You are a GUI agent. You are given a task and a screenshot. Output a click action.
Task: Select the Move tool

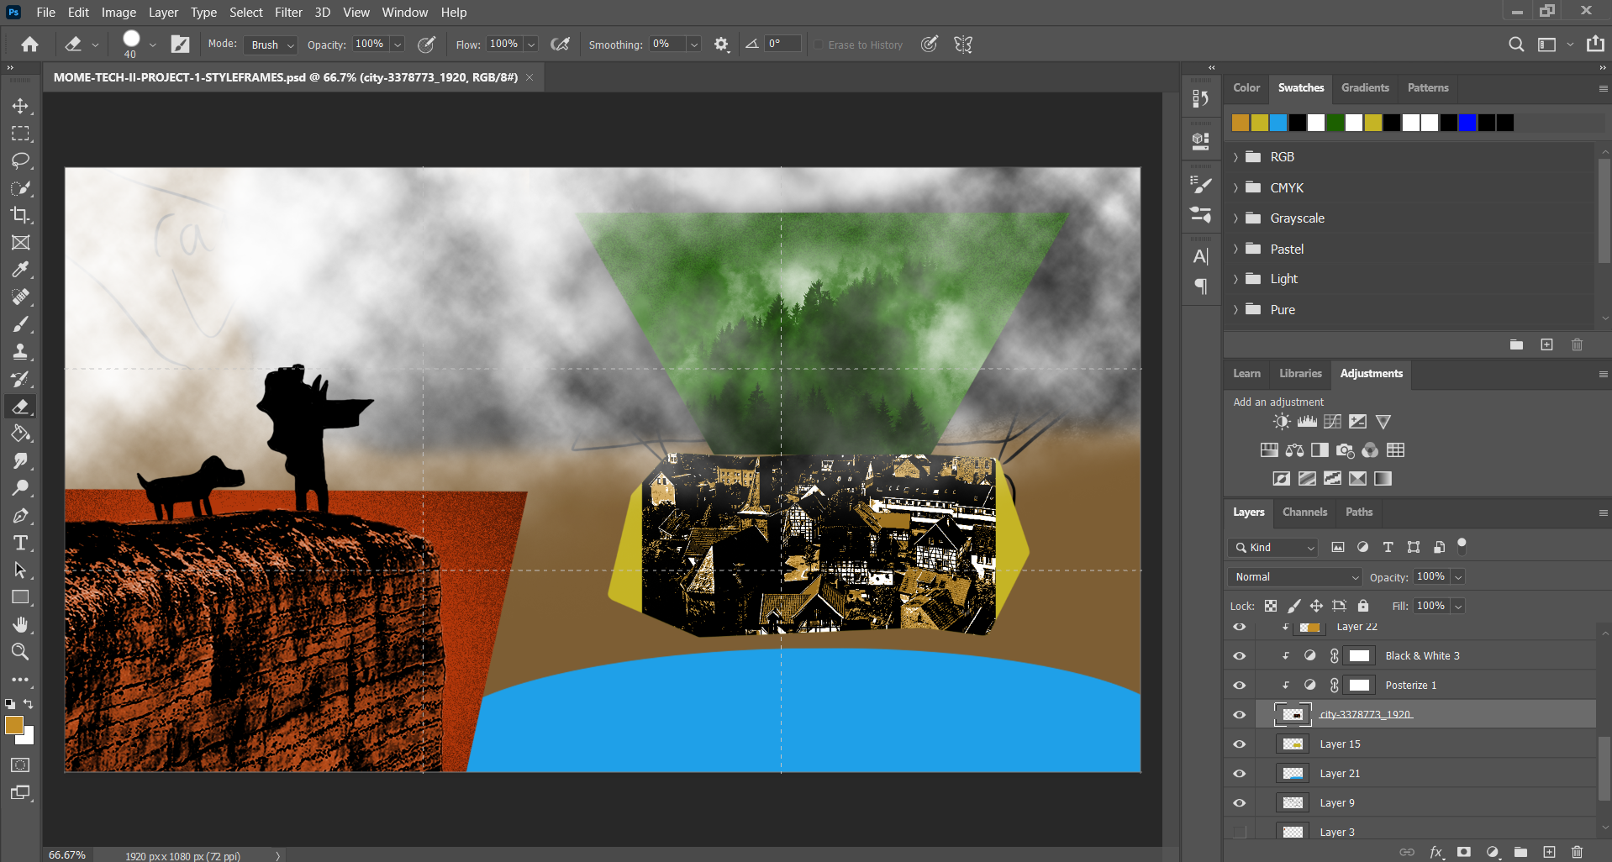point(20,106)
